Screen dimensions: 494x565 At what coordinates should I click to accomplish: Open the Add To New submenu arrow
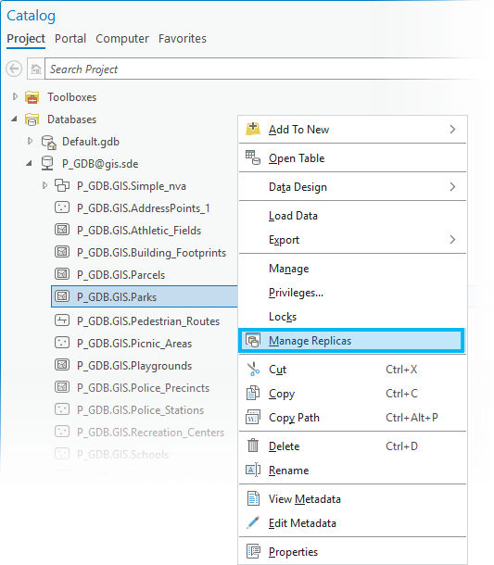pos(452,129)
